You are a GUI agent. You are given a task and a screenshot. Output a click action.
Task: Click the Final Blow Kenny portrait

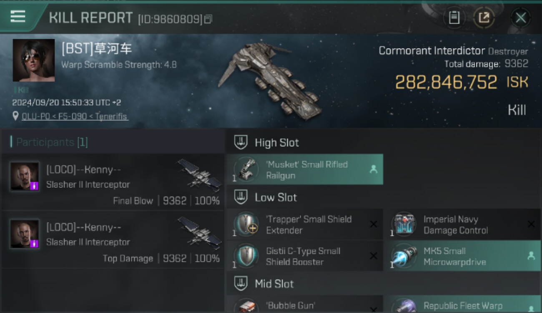tap(25, 177)
